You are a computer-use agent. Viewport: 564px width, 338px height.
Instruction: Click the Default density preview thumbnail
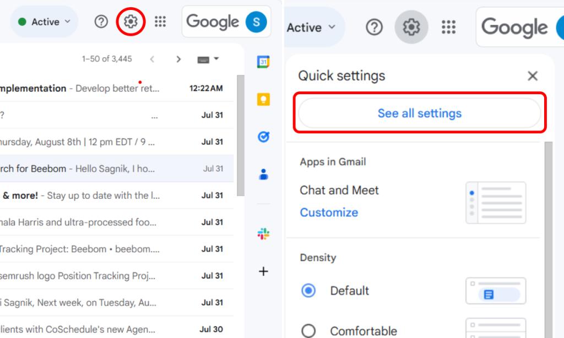[x=496, y=291]
